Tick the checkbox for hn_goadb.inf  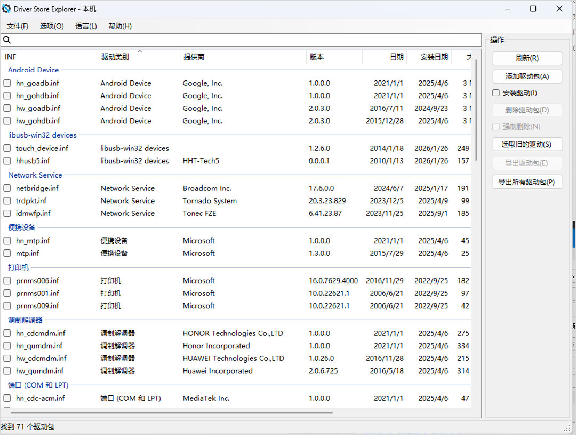point(7,83)
